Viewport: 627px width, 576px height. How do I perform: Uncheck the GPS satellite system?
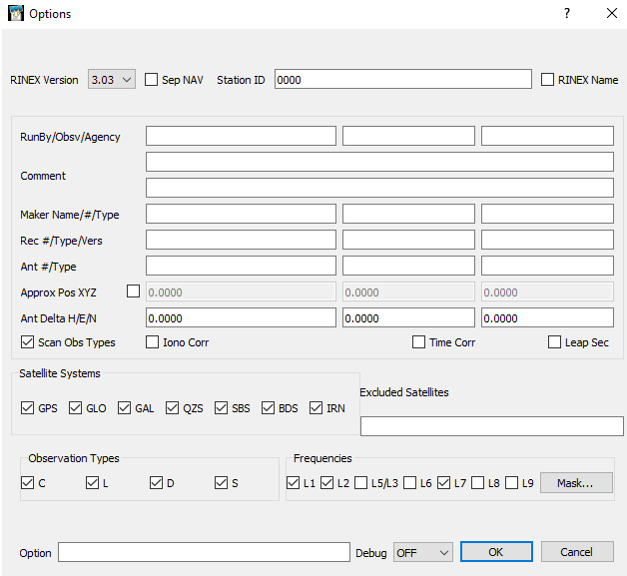tap(27, 407)
